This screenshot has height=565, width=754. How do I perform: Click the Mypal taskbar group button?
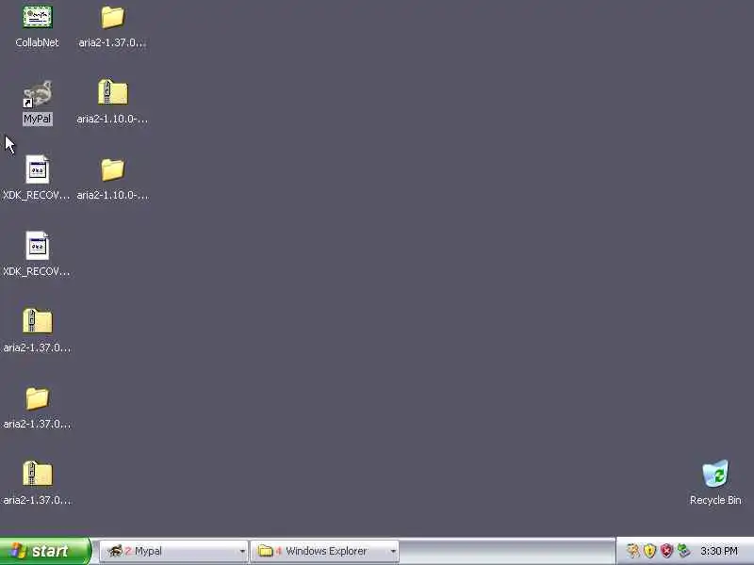[x=173, y=551]
